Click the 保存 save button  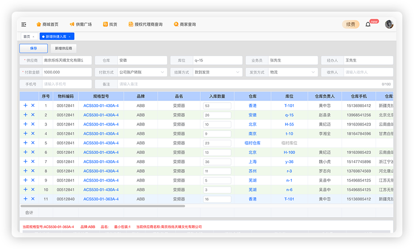click(x=34, y=48)
